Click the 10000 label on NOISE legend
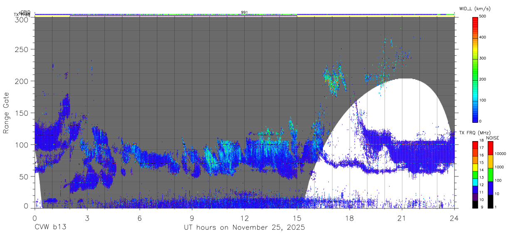This screenshot has width=511, height=236. (500, 154)
